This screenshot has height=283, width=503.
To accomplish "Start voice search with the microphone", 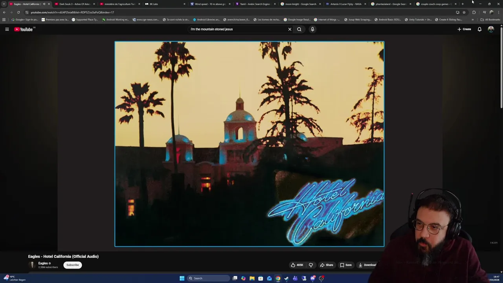I will pos(312,29).
